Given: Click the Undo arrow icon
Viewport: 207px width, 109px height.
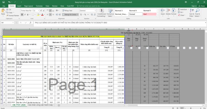Looking at the screenshot, I should tap(9, 2).
